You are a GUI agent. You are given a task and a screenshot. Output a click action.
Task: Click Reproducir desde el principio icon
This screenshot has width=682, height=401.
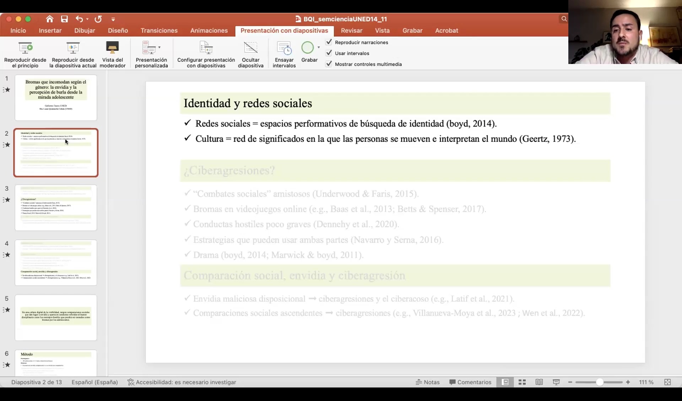click(x=25, y=48)
